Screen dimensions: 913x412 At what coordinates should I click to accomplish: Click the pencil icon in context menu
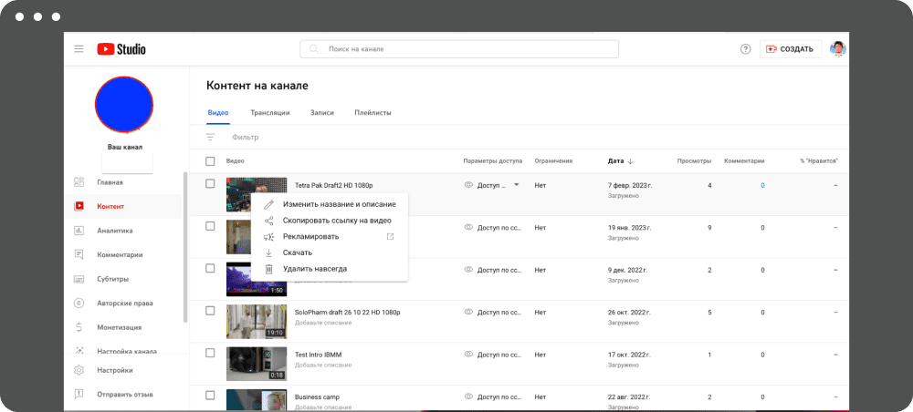tap(268, 204)
